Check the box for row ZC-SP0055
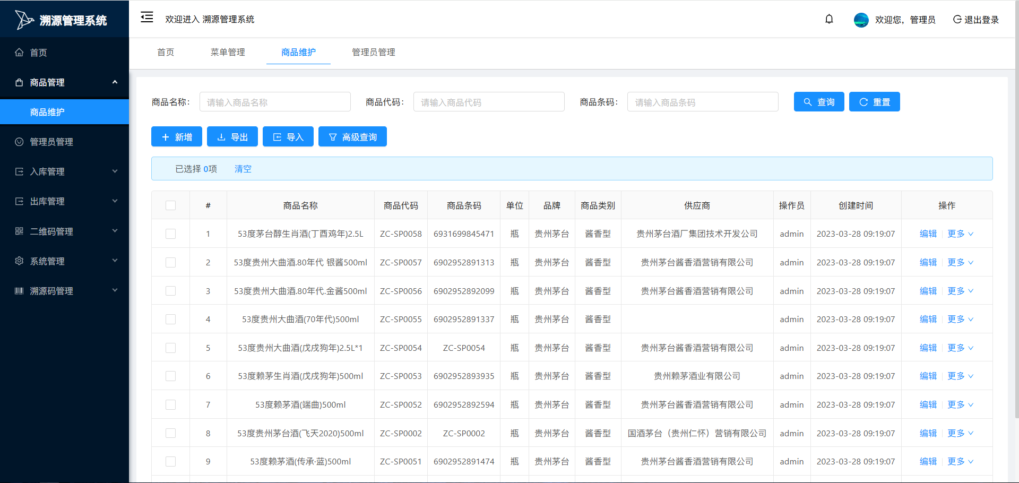This screenshot has width=1019, height=483. coord(170,319)
